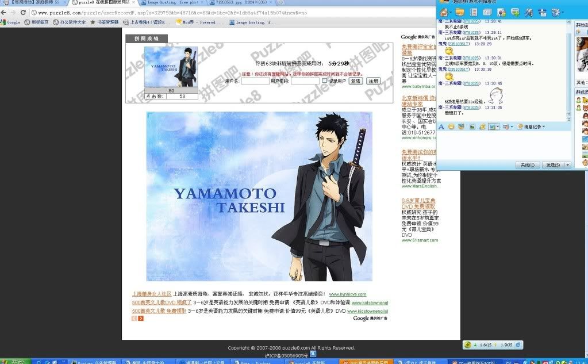Open the Windows Start button
The height and width of the screenshot is (364, 588).
pos(15,361)
